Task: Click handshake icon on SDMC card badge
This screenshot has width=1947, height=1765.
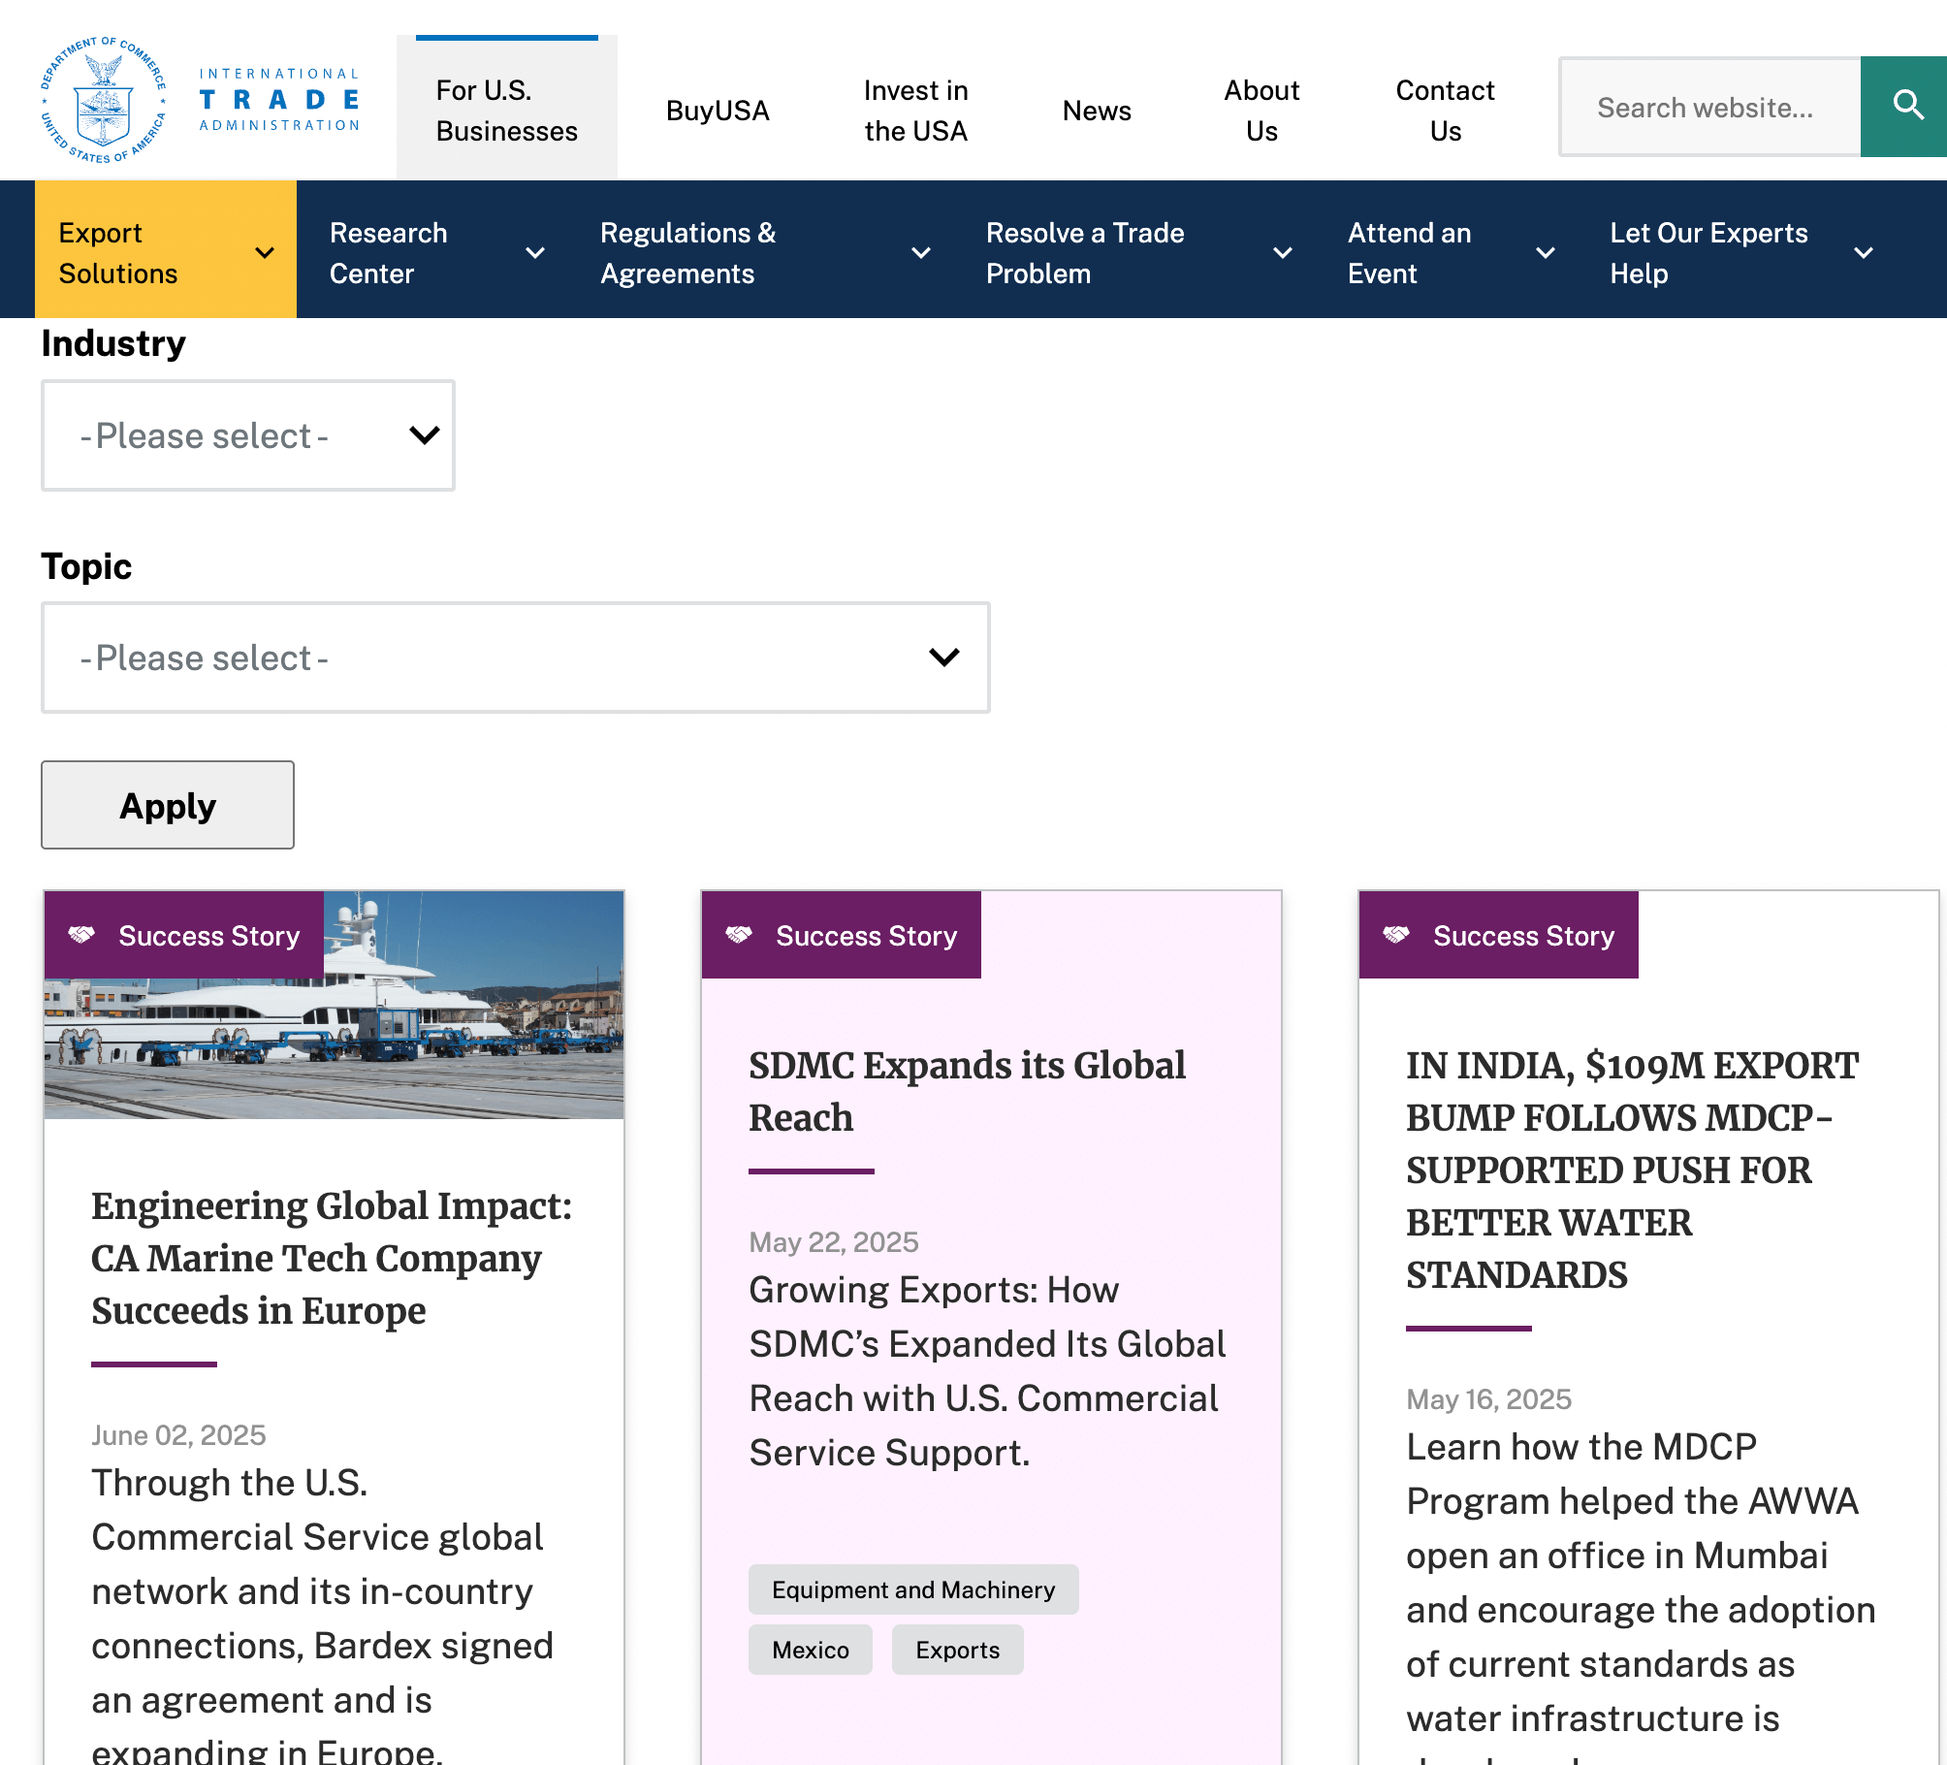Action: pos(739,935)
